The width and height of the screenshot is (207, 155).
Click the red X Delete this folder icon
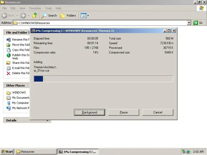point(9,73)
